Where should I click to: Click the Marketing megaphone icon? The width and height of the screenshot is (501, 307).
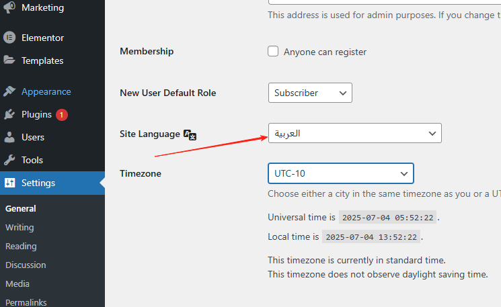[9, 8]
